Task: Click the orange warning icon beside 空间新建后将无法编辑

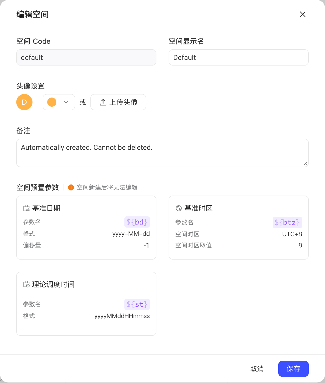Action: pyautogui.click(x=71, y=187)
